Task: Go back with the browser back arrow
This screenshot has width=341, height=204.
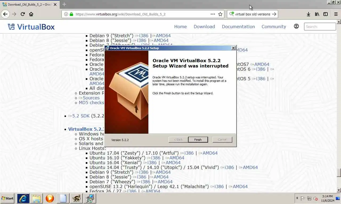Action: [x=5, y=14]
